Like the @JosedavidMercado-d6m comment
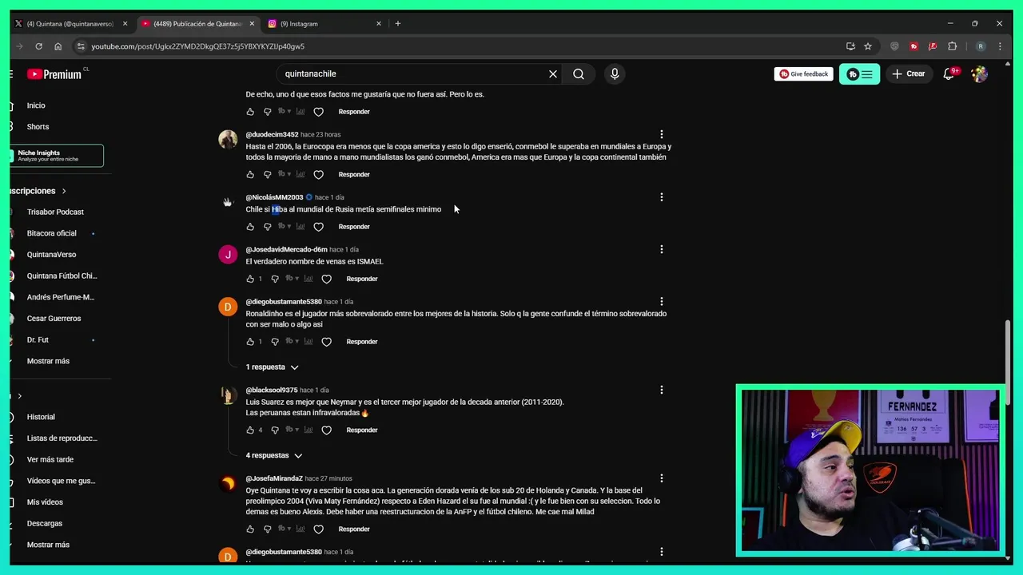Image resolution: width=1023 pixels, height=575 pixels. tap(250, 279)
